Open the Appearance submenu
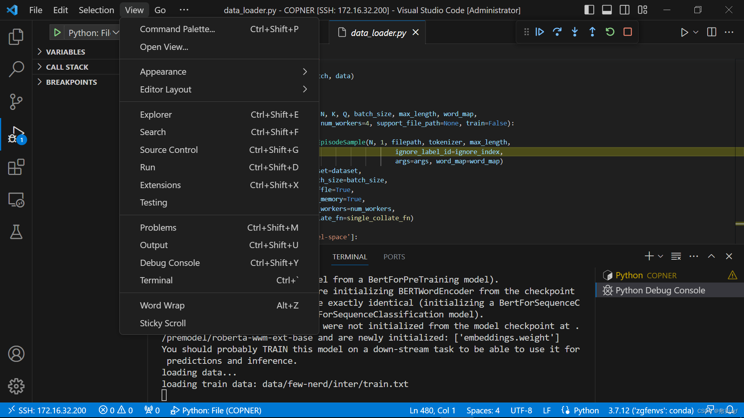This screenshot has width=744, height=418. pyautogui.click(x=163, y=72)
